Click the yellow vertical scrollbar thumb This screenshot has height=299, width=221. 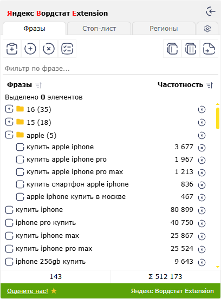pyautogui.click(x=218, y=118)
